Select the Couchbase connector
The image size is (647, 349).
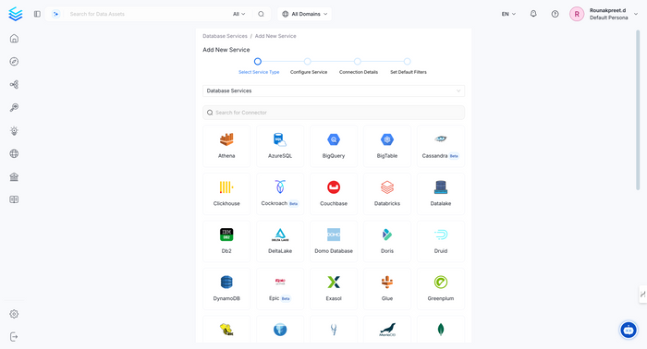[x=334, y=194]
